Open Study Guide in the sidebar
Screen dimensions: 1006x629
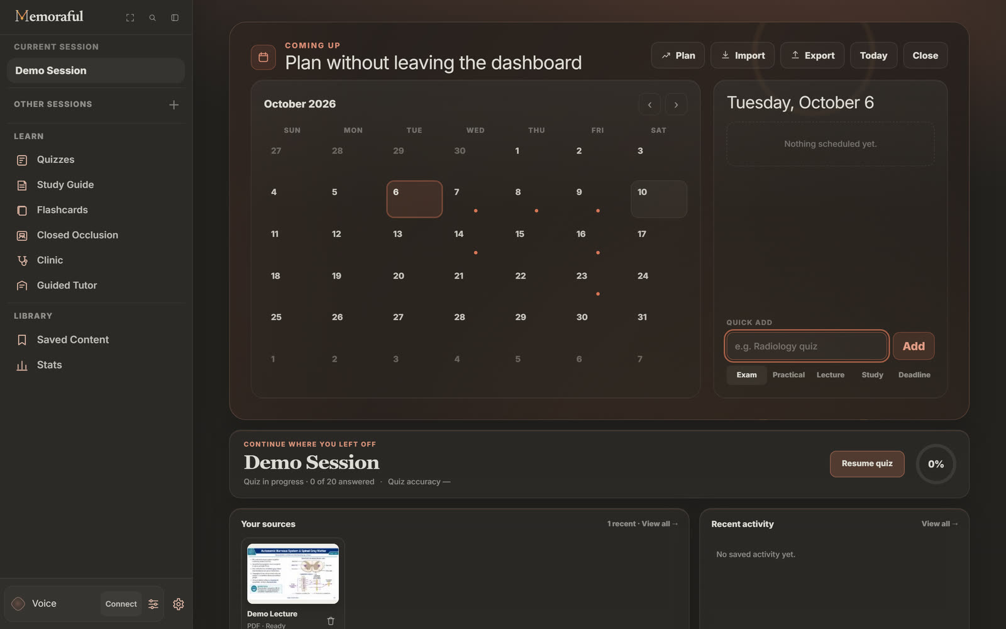[96, 185]
